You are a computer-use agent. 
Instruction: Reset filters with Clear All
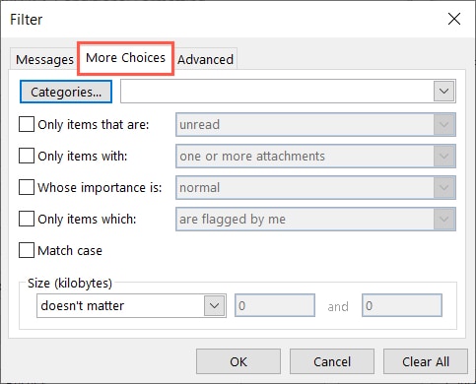point(426,361)
